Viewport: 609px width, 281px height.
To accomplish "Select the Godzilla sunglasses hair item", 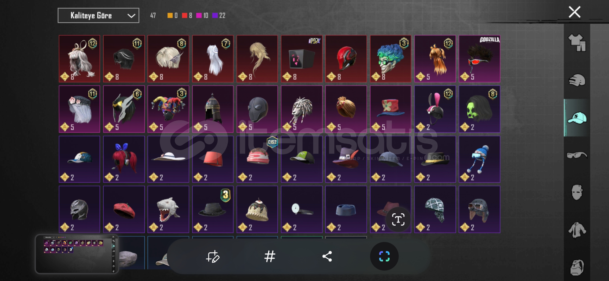I will (x=479, y=59).
